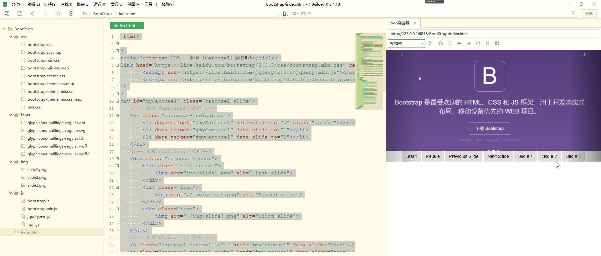Open the 运行(R) menu
This screenshot has height=256, width=601.
tap(100, 4)
